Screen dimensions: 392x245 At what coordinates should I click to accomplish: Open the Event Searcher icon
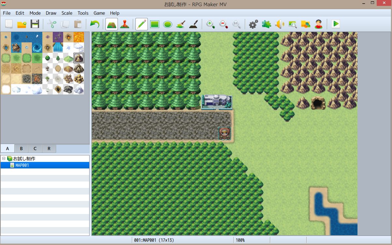point(293,24)
